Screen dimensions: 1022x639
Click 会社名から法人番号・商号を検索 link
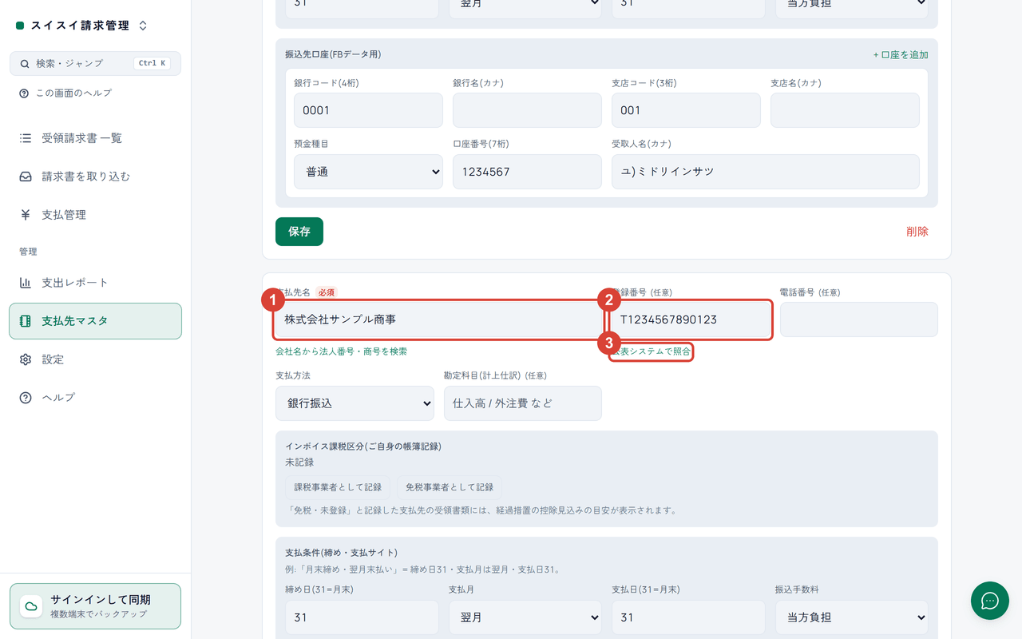click(341, 351)
